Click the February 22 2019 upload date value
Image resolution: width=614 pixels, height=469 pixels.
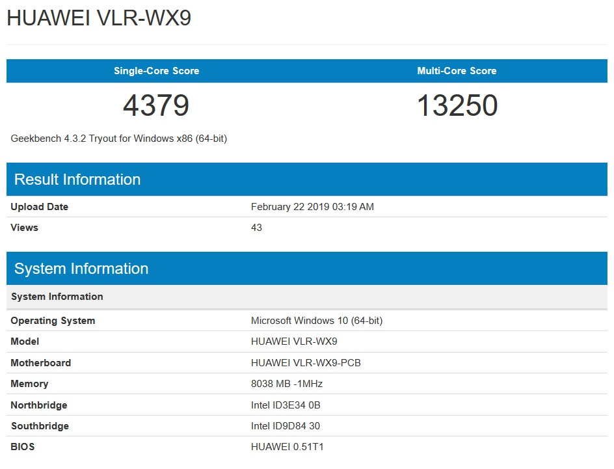point(312,206)
